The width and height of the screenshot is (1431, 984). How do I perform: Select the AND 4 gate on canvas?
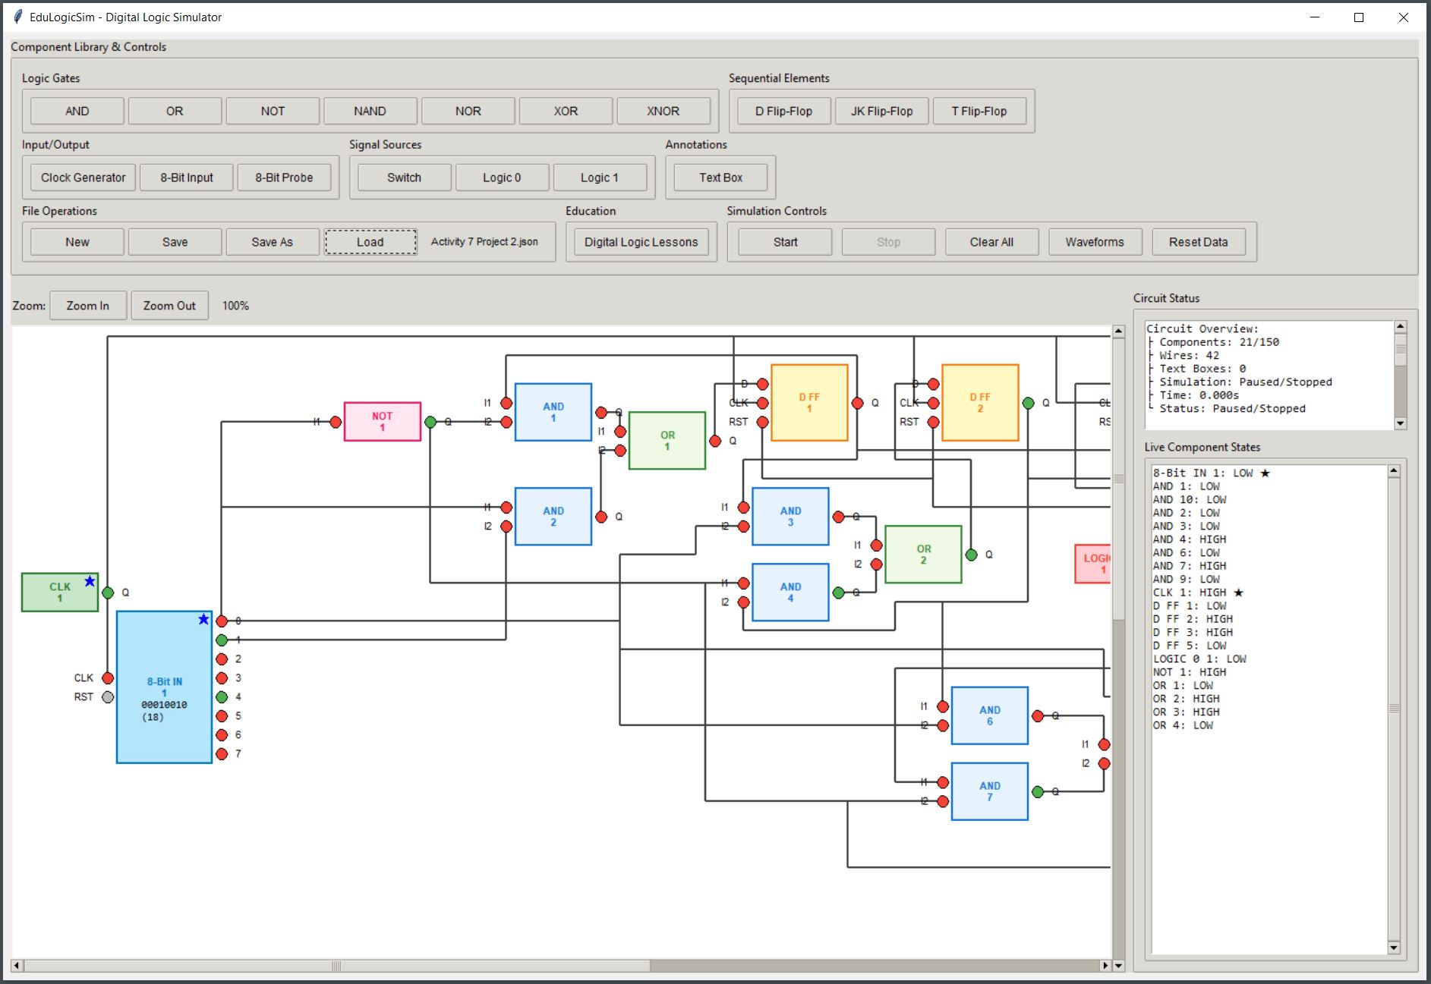790,593
